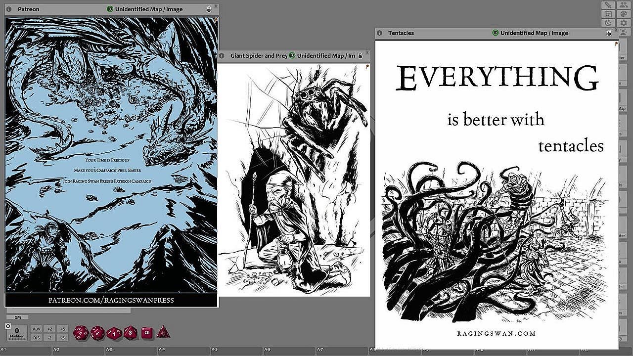Viewport: 633px width, 356px height.
Task: Click the link icon in the Patreon window header
Action: (8, 9)
